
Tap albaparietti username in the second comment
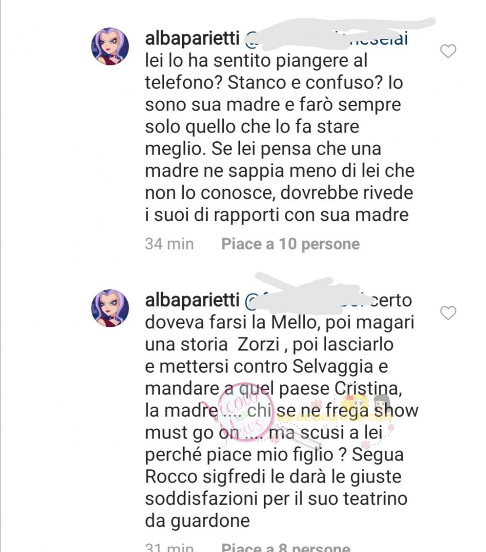pyautogui.click(x=192, y=301)
